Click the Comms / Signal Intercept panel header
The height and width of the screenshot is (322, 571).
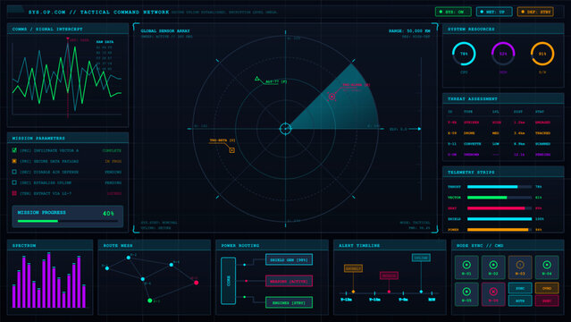pyautogui.click(x=68, y=29)
